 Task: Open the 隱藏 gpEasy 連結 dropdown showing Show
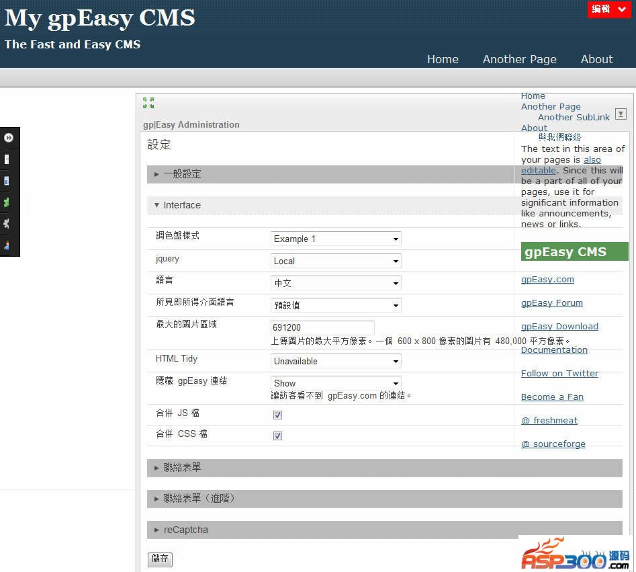click(336, 383)
